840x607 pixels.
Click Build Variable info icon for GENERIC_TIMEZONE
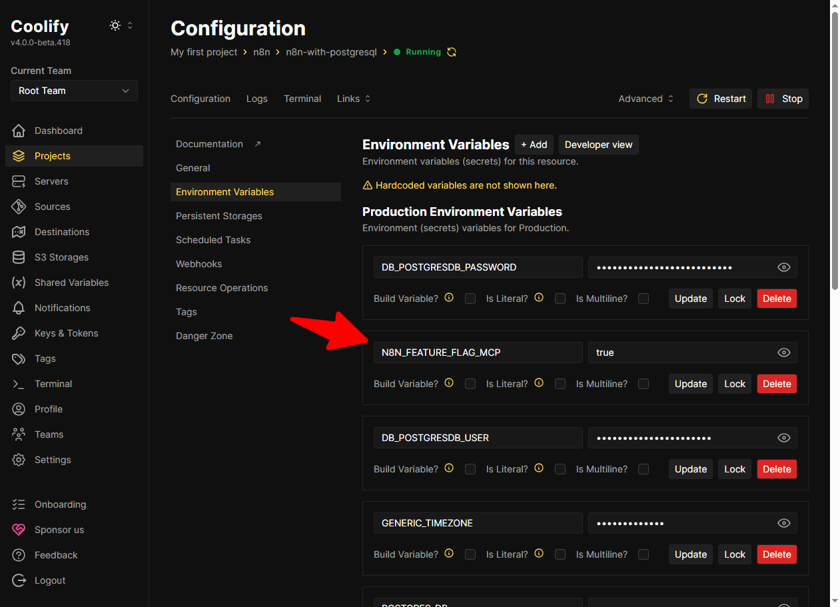point(449,554)
